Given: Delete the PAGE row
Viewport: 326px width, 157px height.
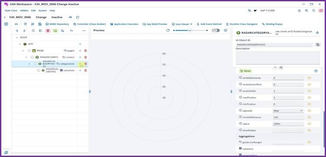Looking at the screenshot, I should point(85,51).
